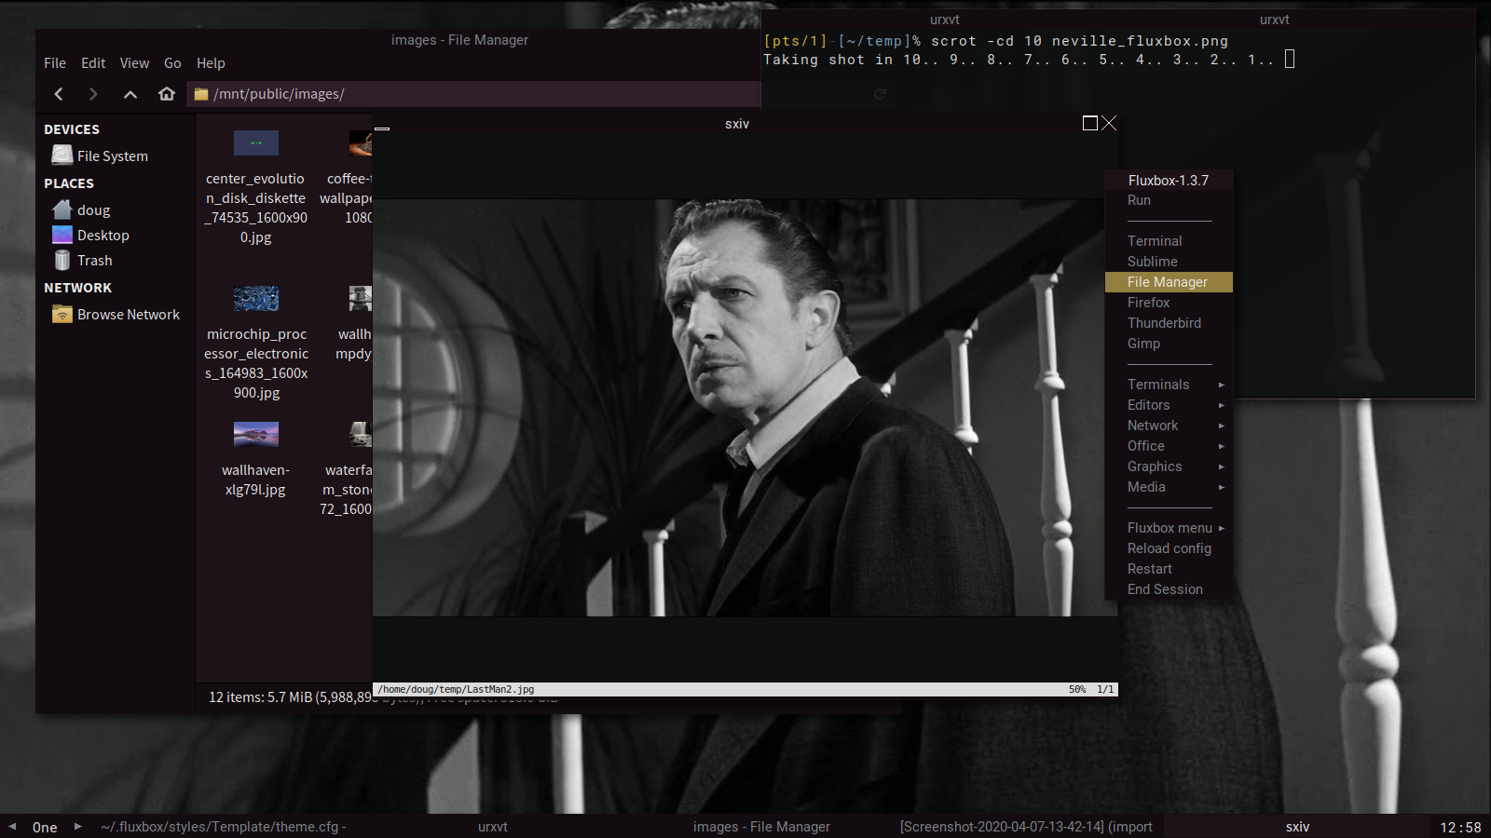Select microchip_processor_electronics image thumbnail

256,298
